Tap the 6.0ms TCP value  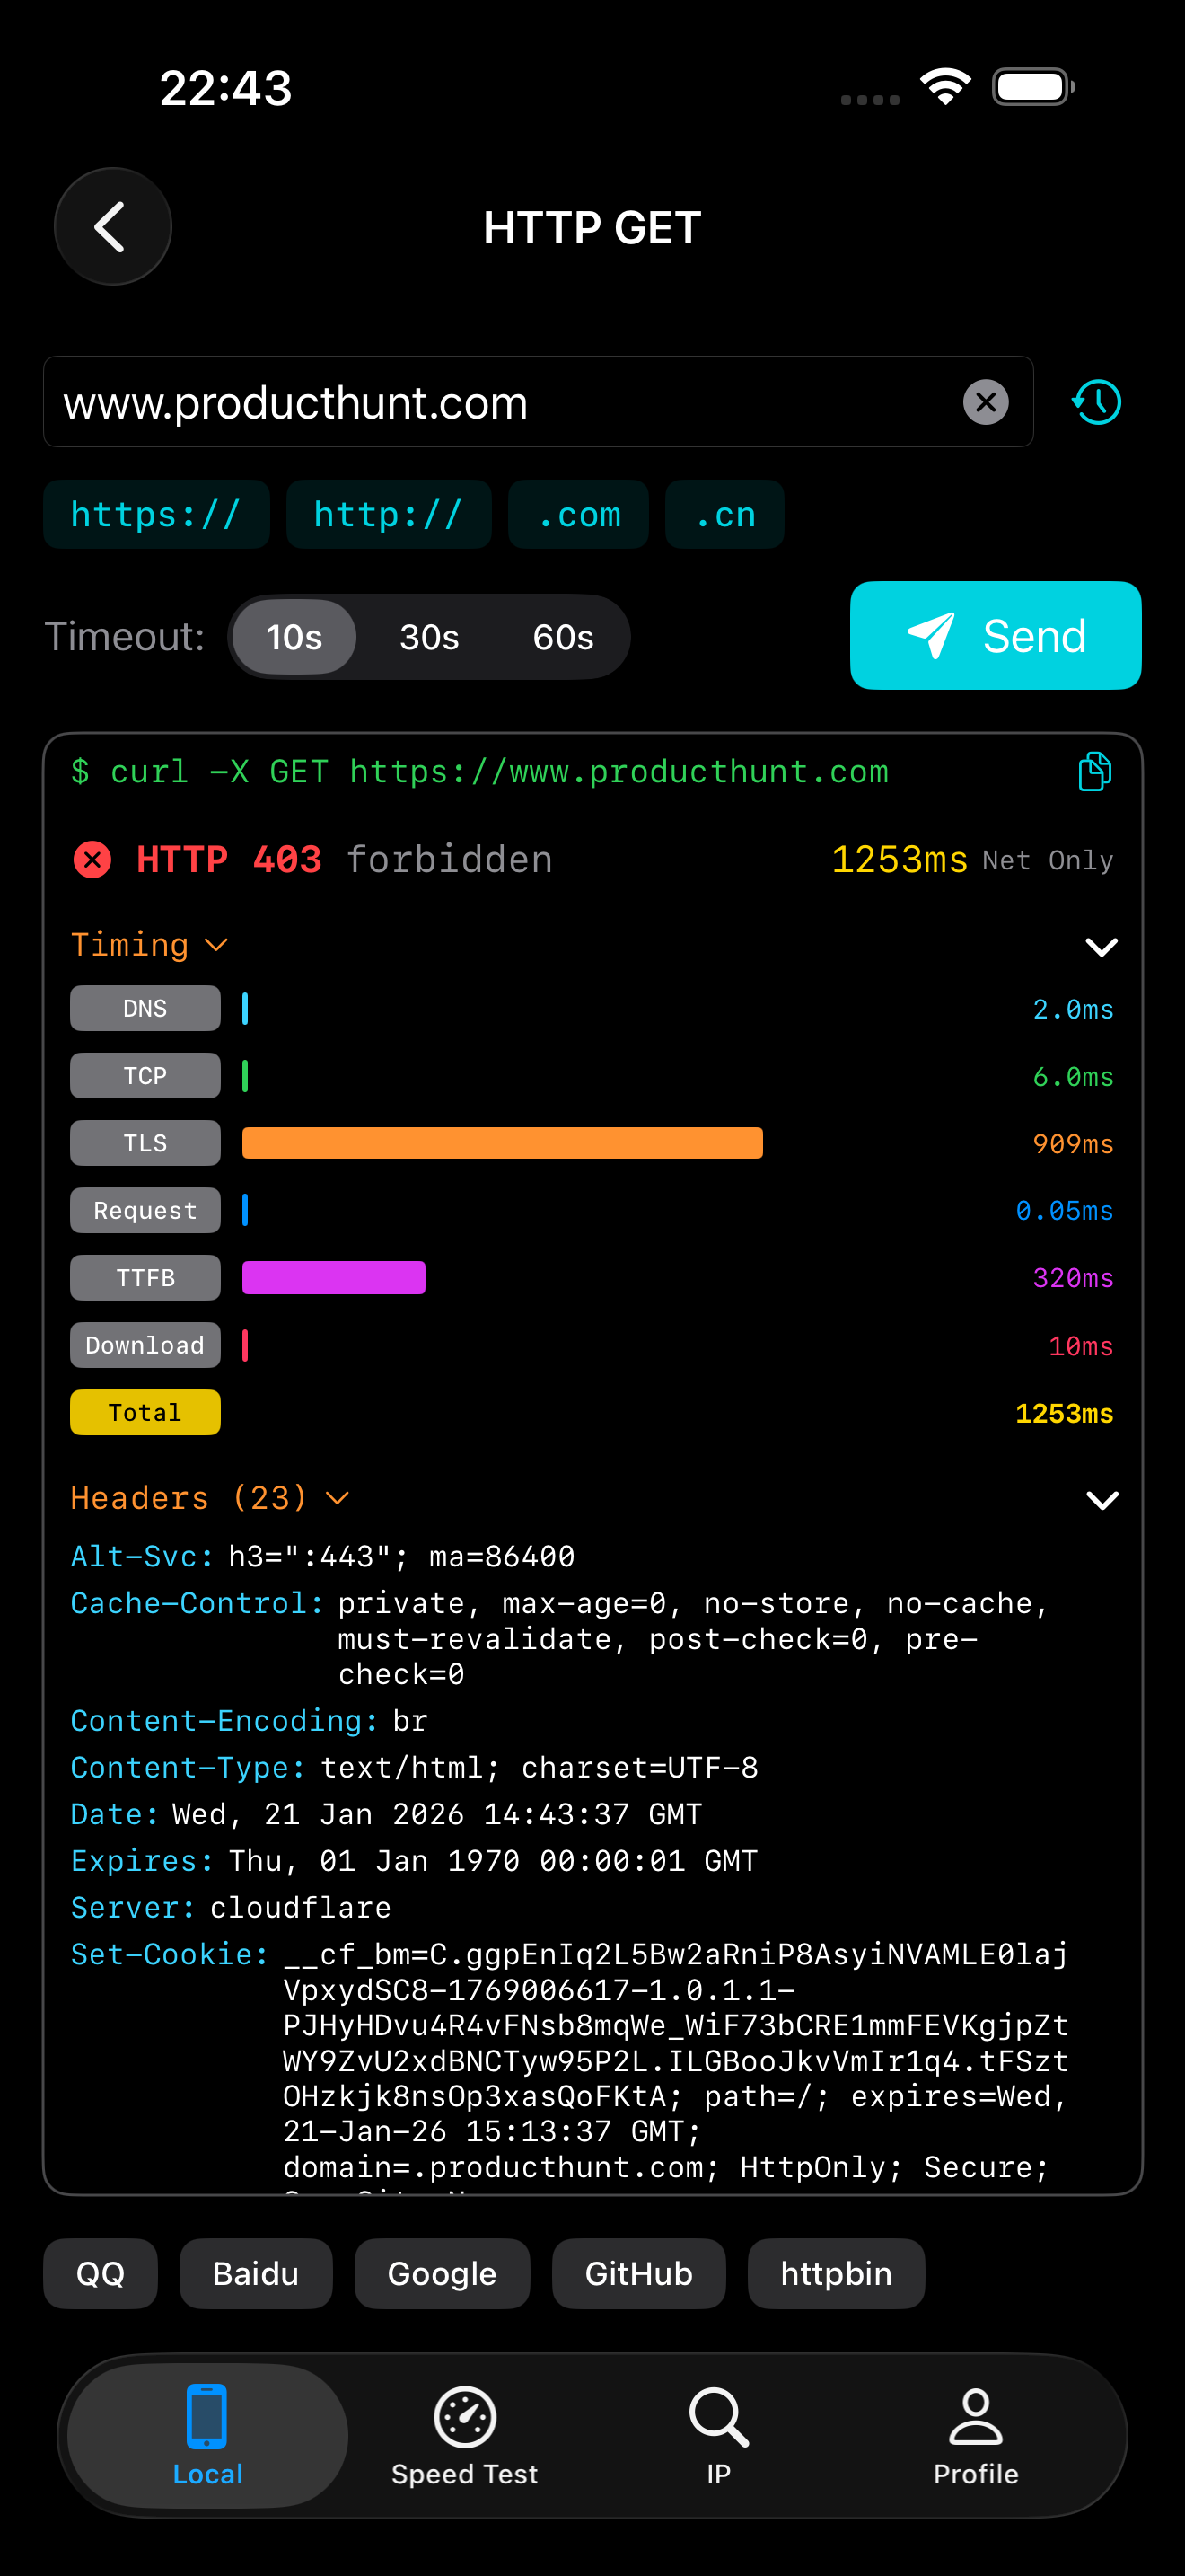click(x=1073, y=1077)
